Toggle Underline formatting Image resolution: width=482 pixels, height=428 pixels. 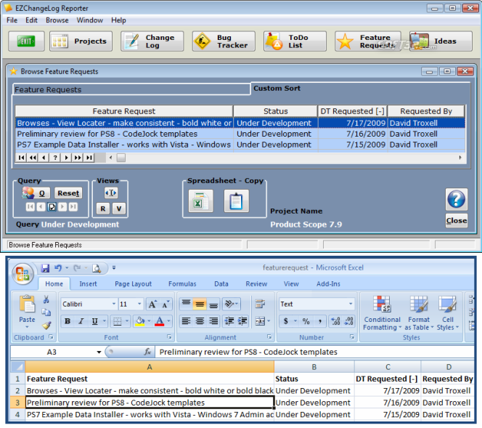(x=94, y=321)
